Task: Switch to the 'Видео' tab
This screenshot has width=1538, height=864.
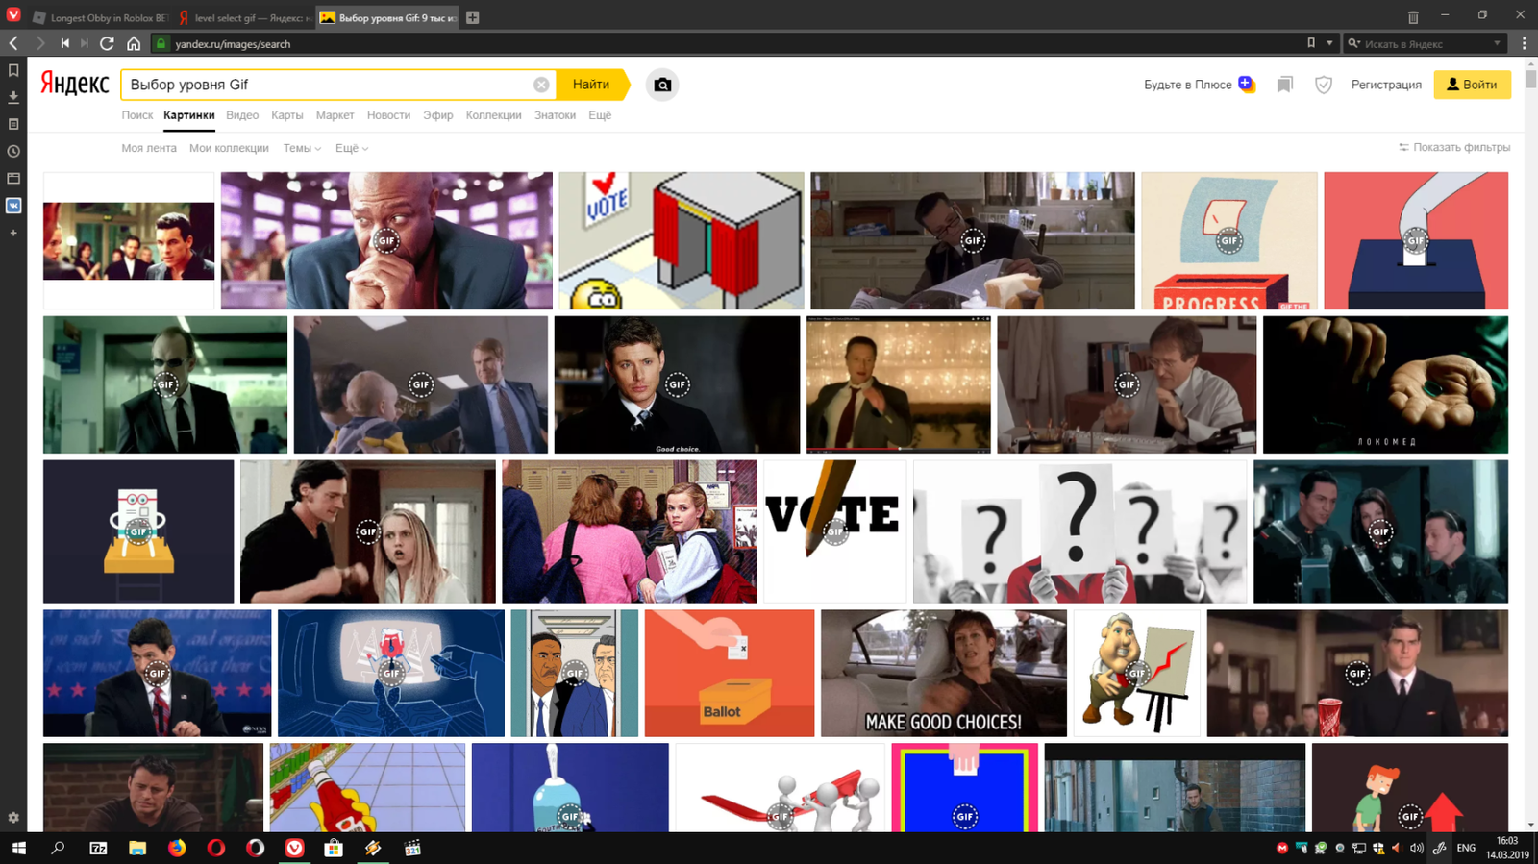Action: click(x=242, y=115)
